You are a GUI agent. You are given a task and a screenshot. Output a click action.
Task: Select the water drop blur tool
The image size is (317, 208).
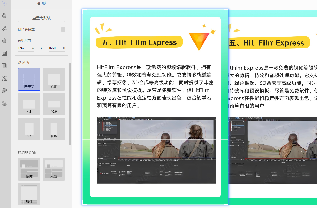tap(4, 41)
